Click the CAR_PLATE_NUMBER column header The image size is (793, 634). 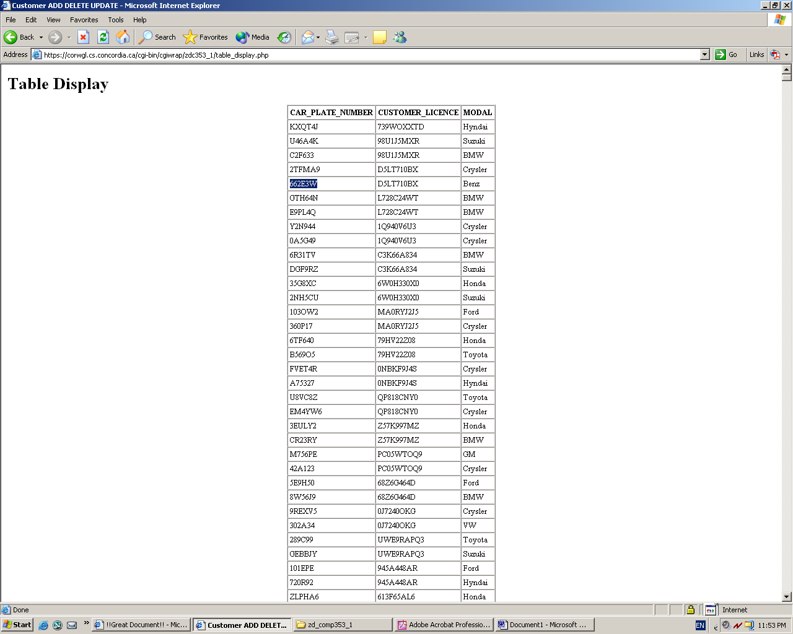[331, 113]
